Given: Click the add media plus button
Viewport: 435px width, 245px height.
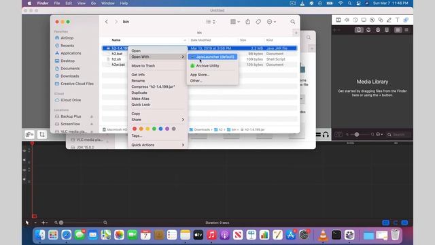Looking at the screenshot, I should pos(334,30).
